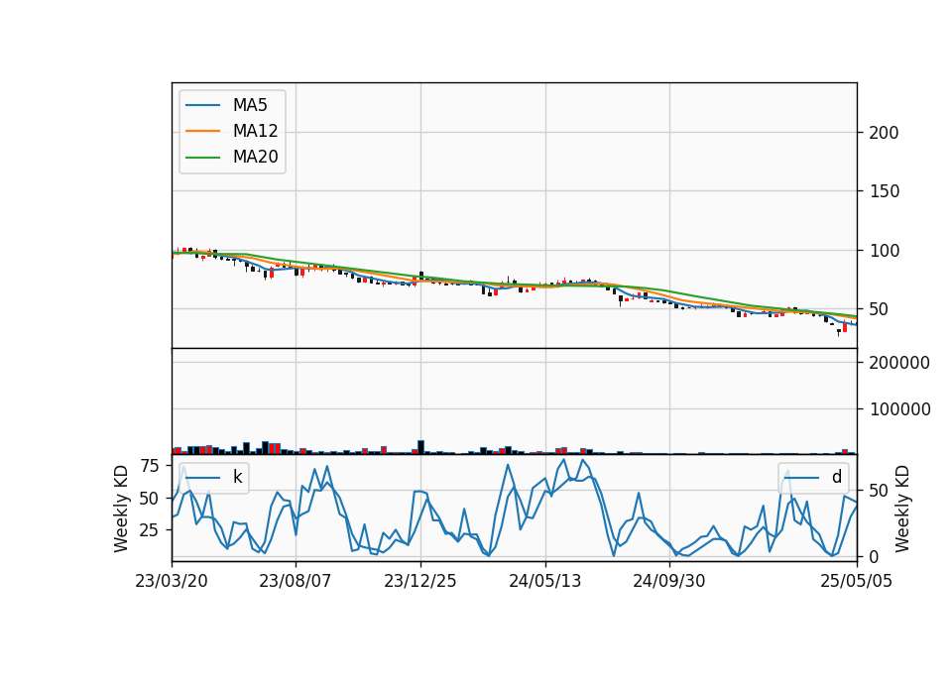Click the 150 price axis tick label
The image size is (952, 684).
pos(884,191)
